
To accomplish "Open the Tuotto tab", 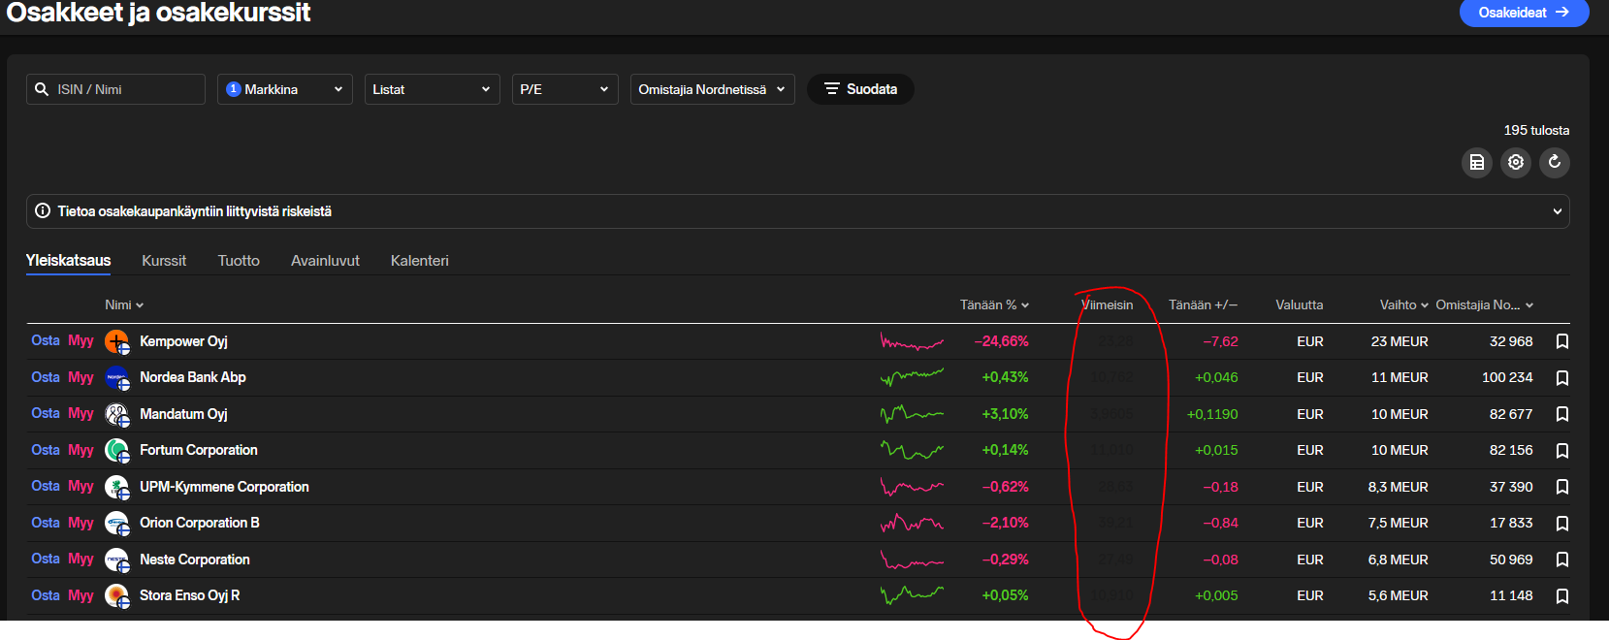I will (239, 261).
